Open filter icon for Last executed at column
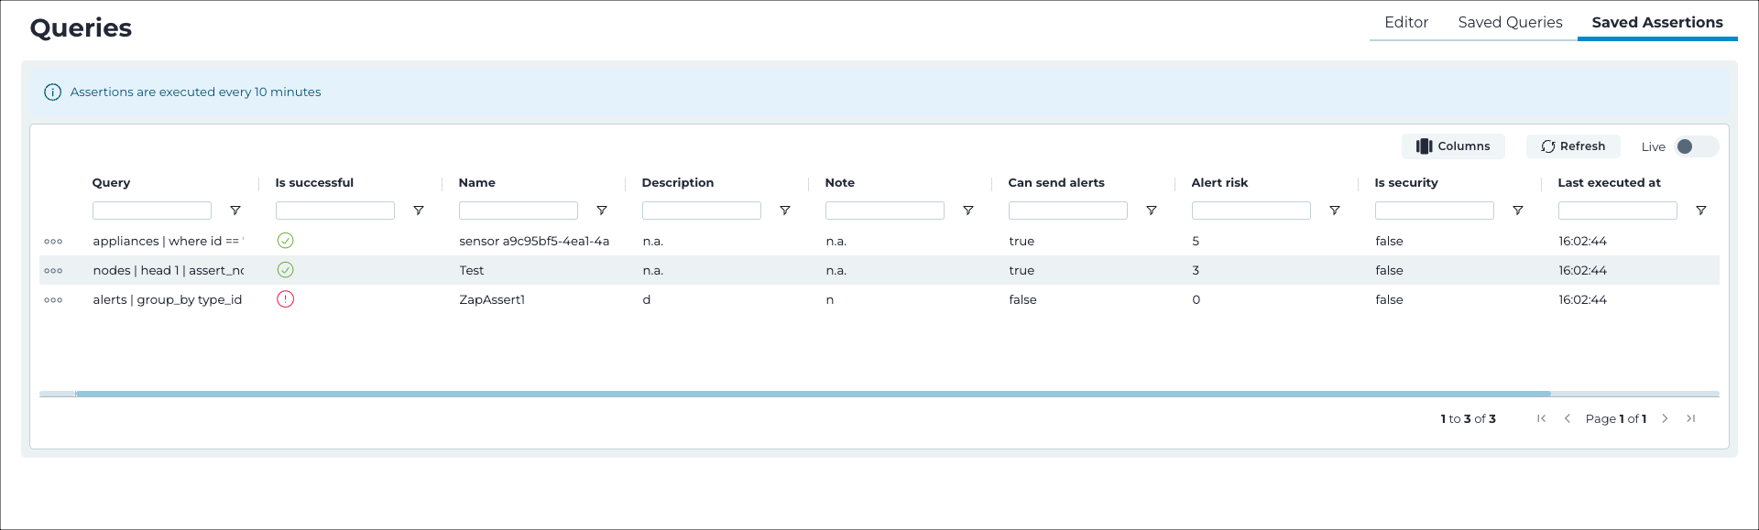 pos(1701,211)
